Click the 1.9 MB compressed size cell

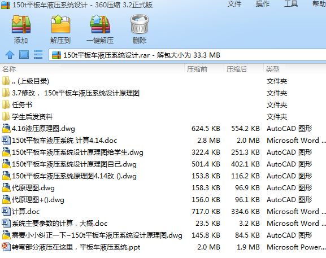pyautogui.click(x=248, y=247)
